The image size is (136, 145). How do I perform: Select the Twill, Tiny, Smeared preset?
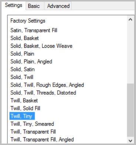32,124
